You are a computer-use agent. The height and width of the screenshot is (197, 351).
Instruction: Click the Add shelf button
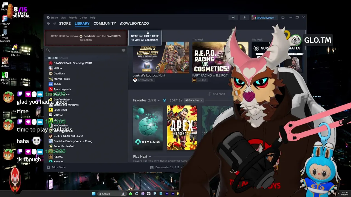pyautogui.click(x=217, y=94)
